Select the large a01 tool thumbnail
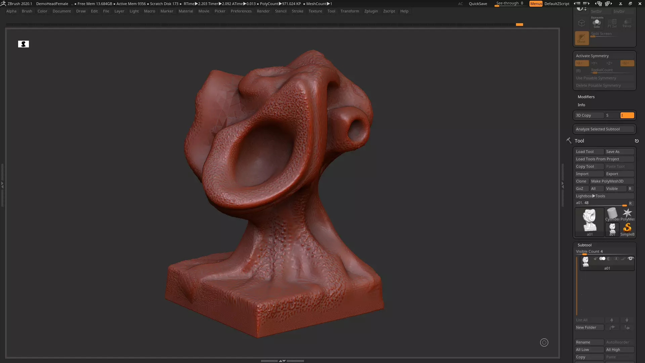The height and width of the screenshot is (363, 645). (589, 221)
